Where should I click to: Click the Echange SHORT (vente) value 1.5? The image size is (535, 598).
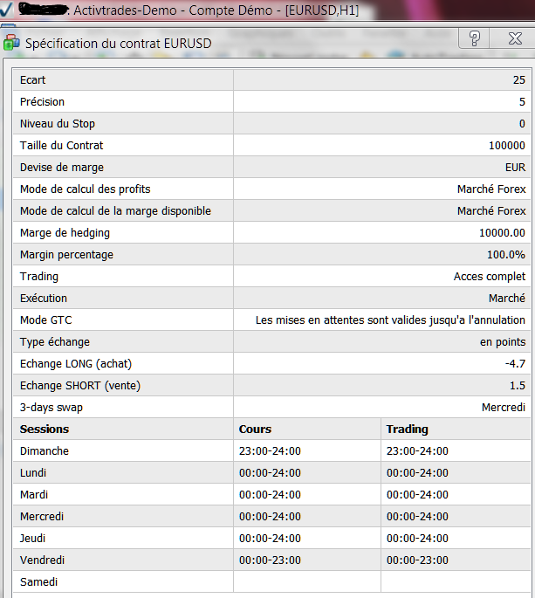click(x=517, y=386)
